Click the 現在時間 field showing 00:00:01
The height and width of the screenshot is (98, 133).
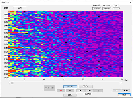(107, 9)
